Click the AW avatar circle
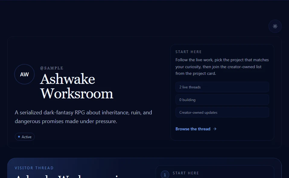This screenshot has width=289, height=178. [x=24, y=74]
